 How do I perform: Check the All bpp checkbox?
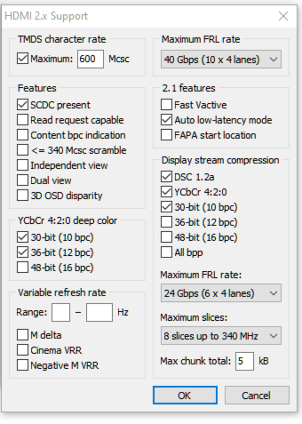pos(166,252)
